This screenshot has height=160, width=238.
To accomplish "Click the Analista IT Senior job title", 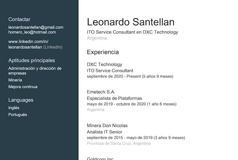I will (x=105, y=132).
